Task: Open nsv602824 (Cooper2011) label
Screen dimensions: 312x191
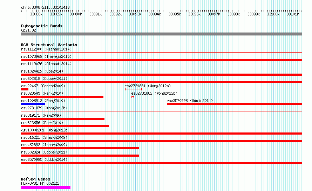Action: pyautogui.click(x=44, y=152)
